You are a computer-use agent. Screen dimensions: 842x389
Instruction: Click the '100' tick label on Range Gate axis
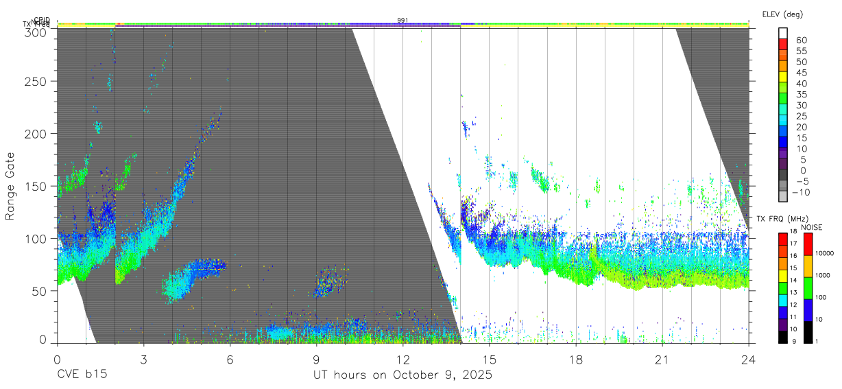coord(37,238)
